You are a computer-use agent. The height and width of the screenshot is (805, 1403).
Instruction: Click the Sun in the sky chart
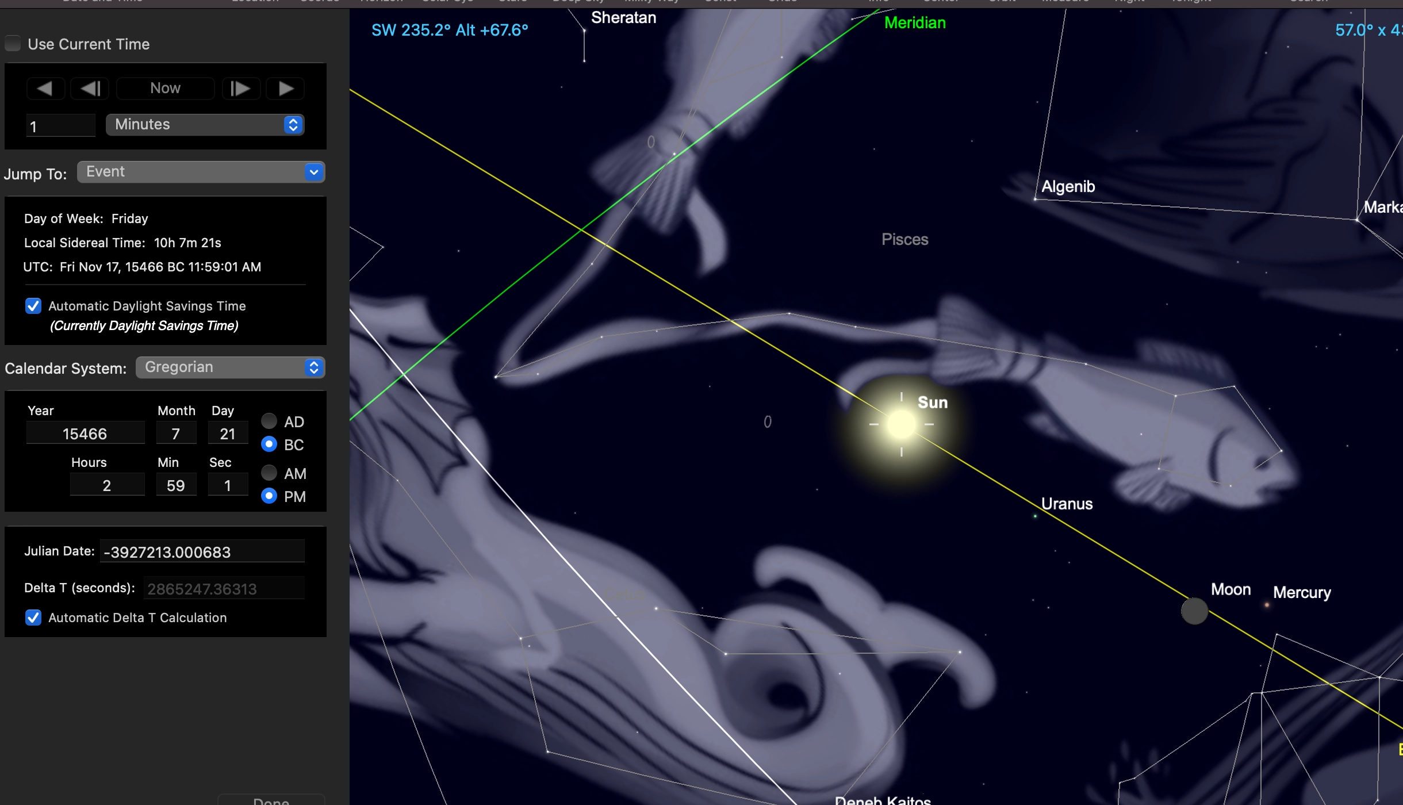901,424
